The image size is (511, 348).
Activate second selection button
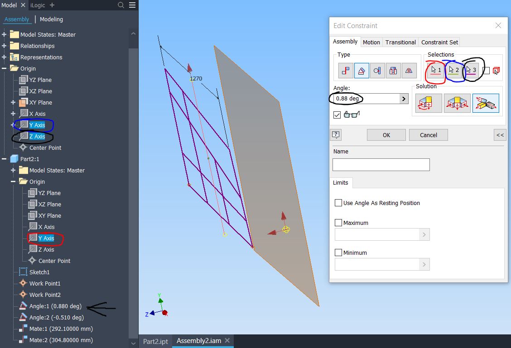pyautogui.click(x=453, y=70)
